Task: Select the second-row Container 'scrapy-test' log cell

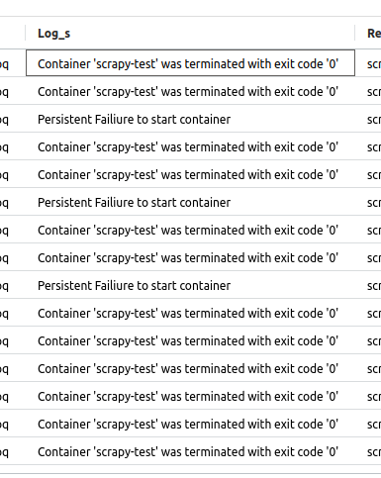Action: coord(190,91)
